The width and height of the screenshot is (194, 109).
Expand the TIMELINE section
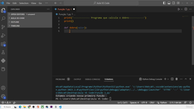tap(30, 26)
